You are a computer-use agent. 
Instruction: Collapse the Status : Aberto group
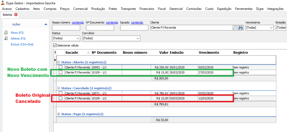click(x=59, y=62)
